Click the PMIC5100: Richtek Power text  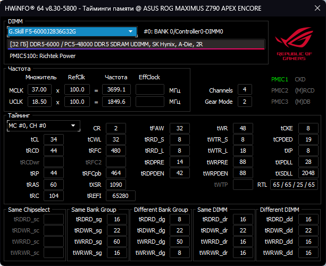tap(43, 56)
